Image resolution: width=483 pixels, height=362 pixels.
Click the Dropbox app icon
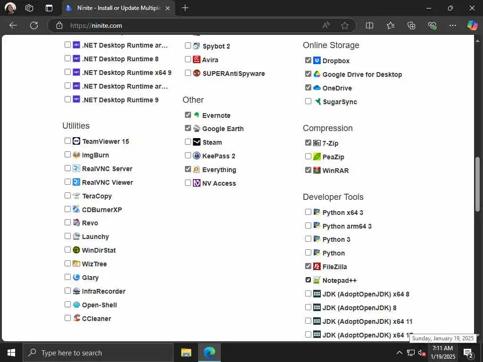(x=316, y=60)
